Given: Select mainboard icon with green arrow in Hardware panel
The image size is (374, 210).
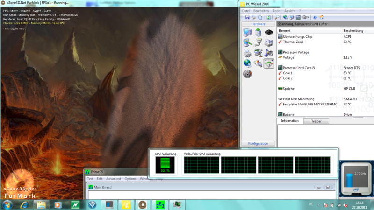Looking at the screenshot, I should [258, 32].
